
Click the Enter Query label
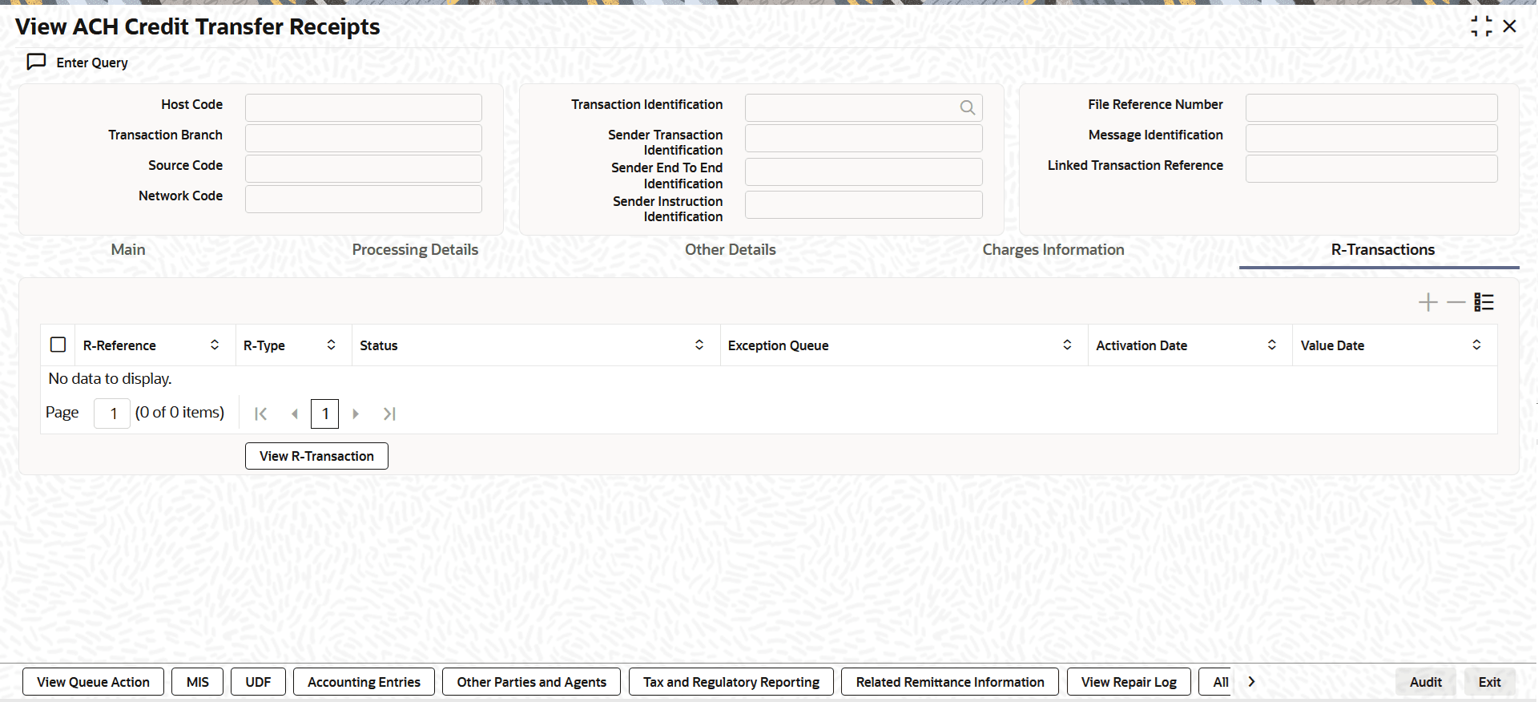click(92, 63)
